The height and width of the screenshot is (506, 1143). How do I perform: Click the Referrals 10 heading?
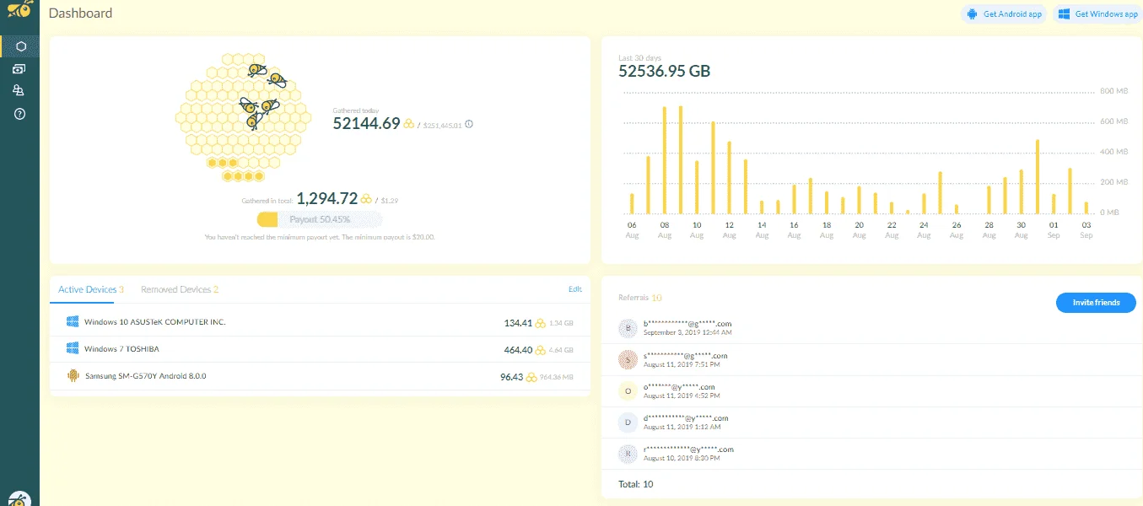tap(640, 298)
